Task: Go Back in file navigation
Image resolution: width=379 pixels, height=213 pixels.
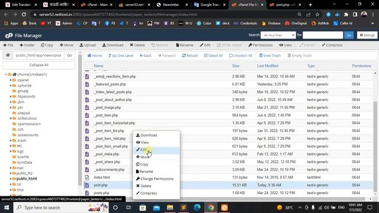Action: click(146, 56)
